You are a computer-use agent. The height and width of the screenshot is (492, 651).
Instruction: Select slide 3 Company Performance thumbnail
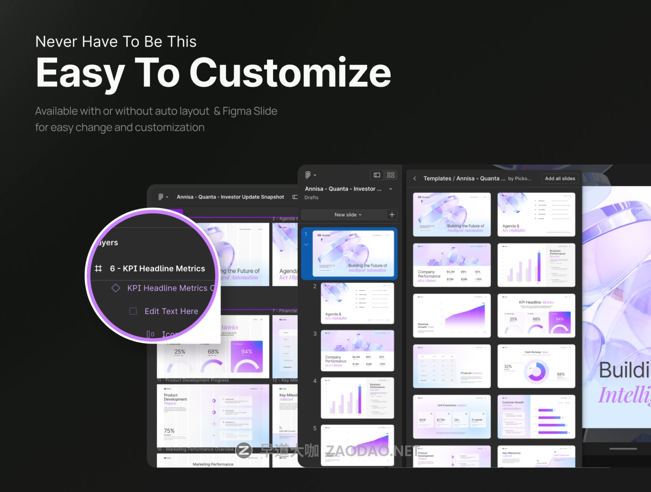[357, 351]
